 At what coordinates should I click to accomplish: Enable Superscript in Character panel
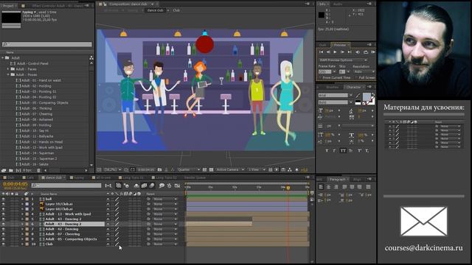pyautogui.click(x=359, y=151)
